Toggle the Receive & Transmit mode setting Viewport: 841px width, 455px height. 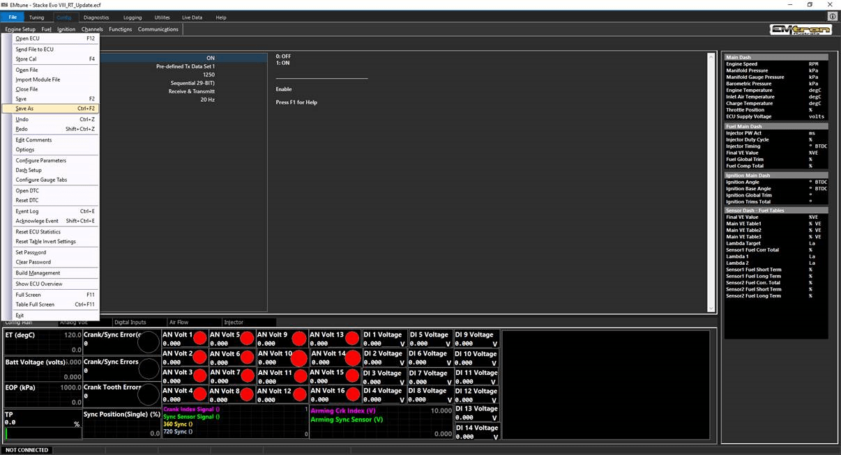pyautogui.click(x=192, y=91)
